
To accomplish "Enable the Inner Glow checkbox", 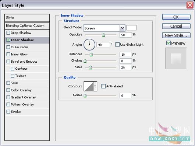I will point(8,54).
